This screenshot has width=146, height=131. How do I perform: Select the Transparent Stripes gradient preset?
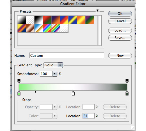click(64, 28)
